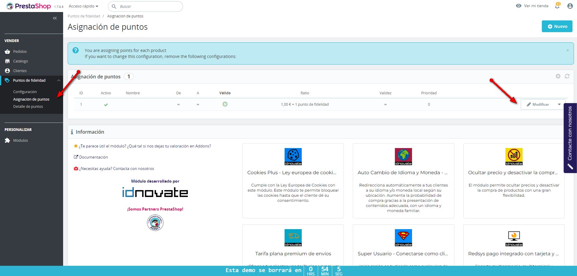Open the Modificar dropdown arrow
The width and height of the screenshot is (577, 276).
pyautogui.click(x=559, y=105)
